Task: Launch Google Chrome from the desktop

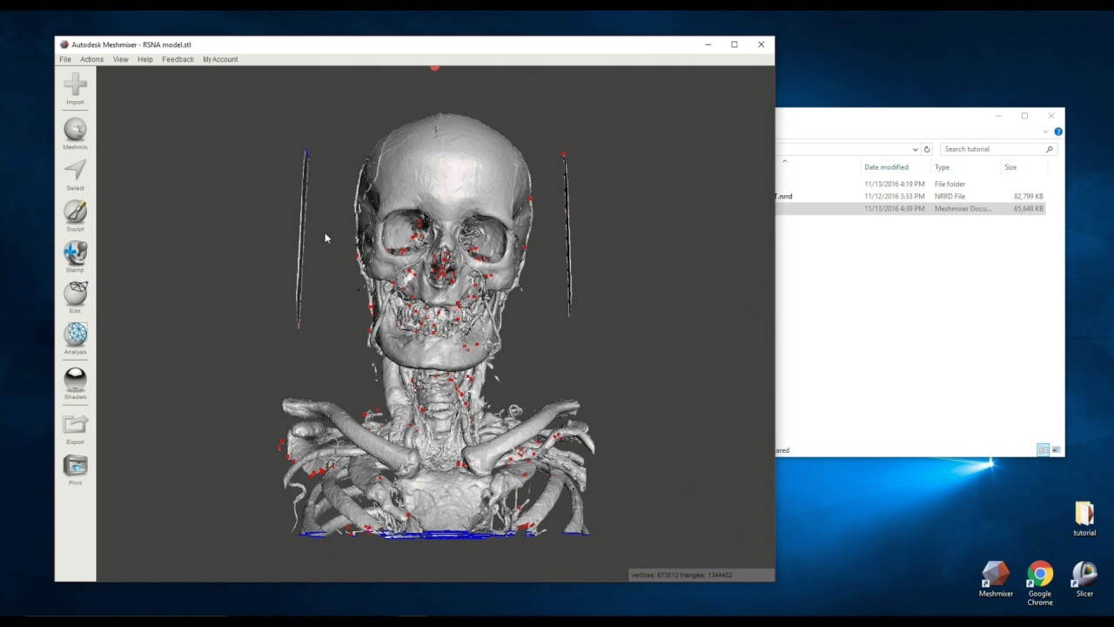Action: coord(1040,583)
